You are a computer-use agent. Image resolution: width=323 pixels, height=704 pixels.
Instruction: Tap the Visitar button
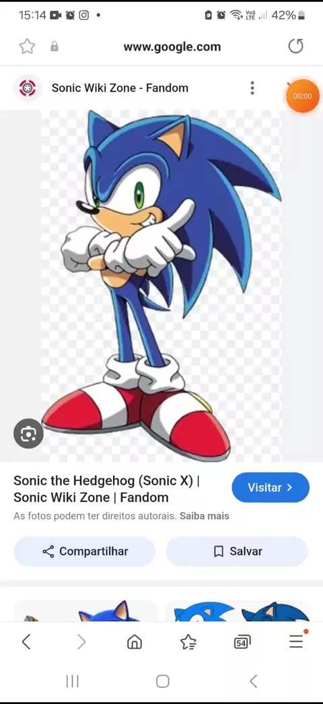point(271,487)
